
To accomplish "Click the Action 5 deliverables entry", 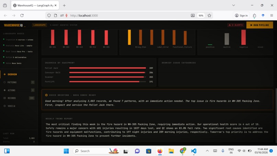I will (x=15, y=58).
